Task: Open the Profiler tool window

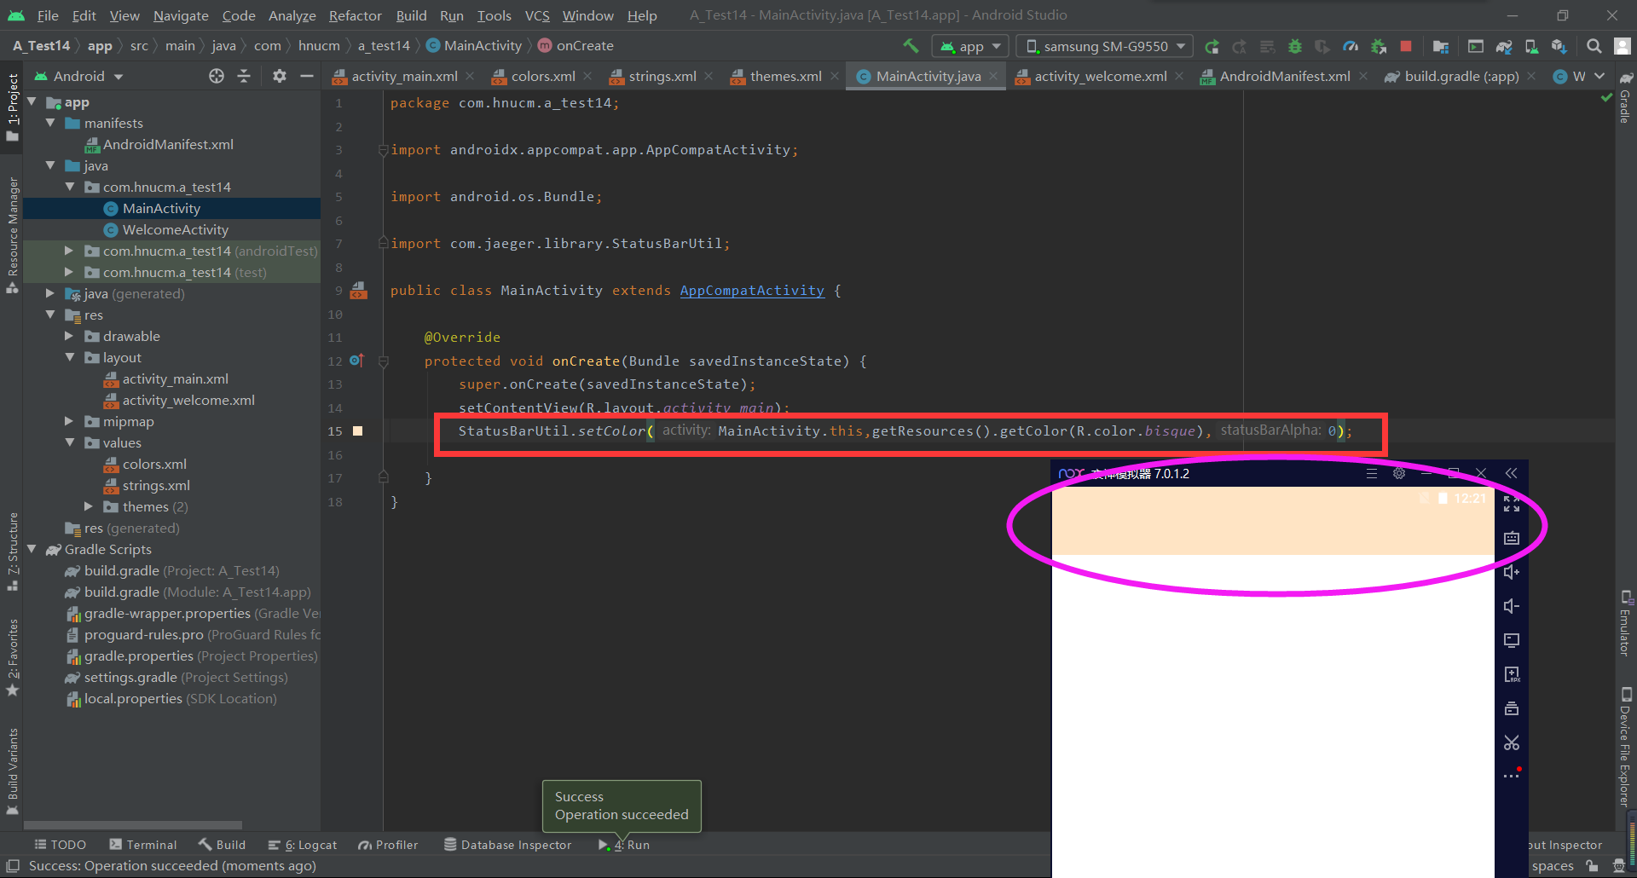Action: click(x=389, y=845)
